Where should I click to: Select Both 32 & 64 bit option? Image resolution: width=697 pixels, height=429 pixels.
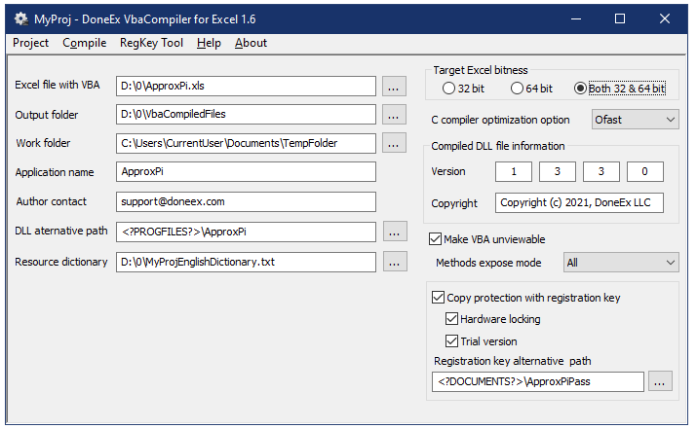click(x=620, y=89)
